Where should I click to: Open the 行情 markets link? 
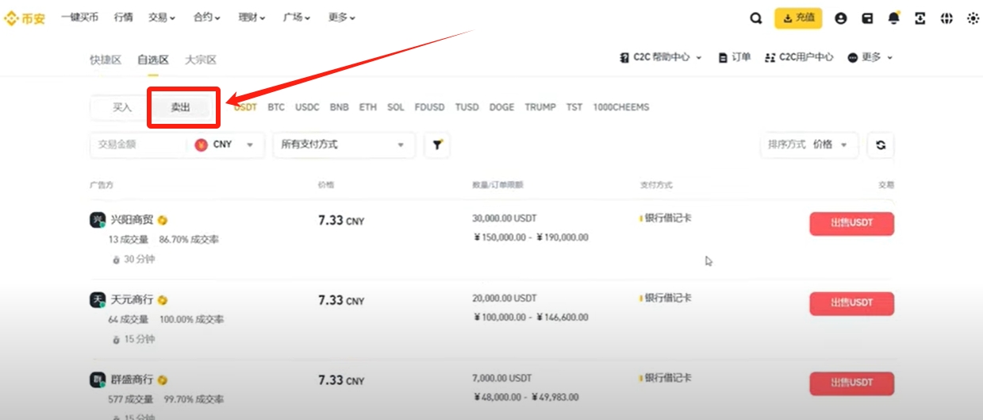tap(123, 17)
